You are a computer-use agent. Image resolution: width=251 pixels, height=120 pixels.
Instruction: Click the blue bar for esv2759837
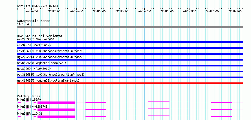pyautogui.click(x=130, y=42)
